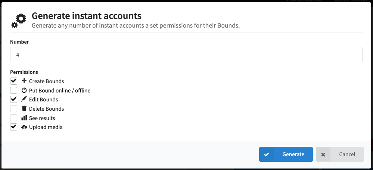Image resolution: width=373 pixels, height=170 pixels.
Task: Click the feather icon for Edit Bounds
Action: coord(24,99)
